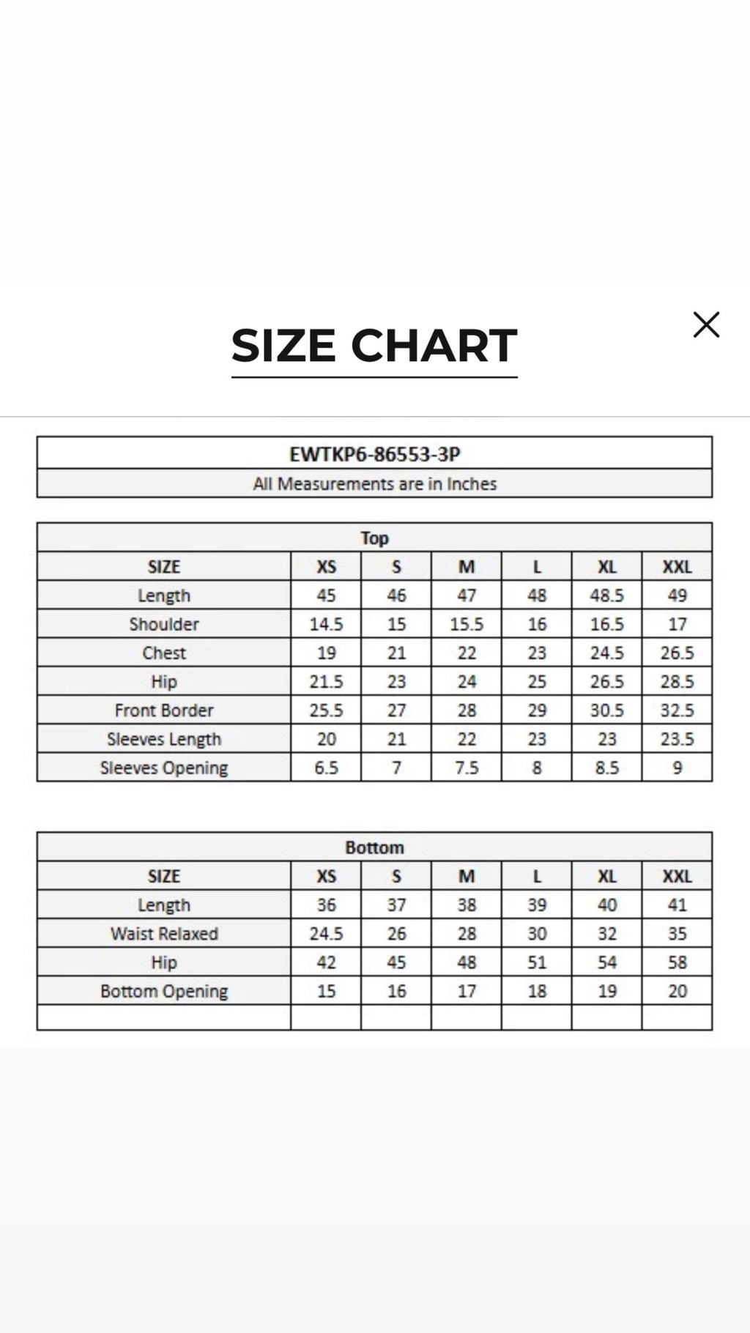Click the Top table's Shoulder row label
Viewport: 750px width, 1333px height.
click(164, 625)
